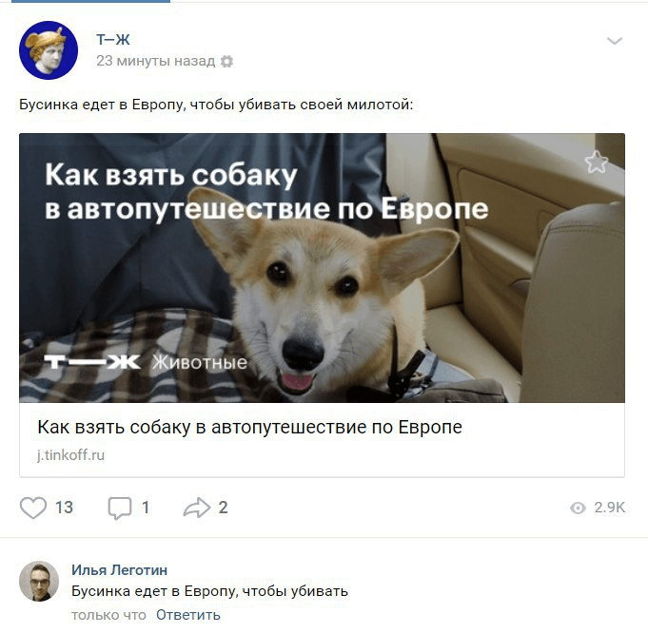Bookmark the article with the star icon

(597, 162)
